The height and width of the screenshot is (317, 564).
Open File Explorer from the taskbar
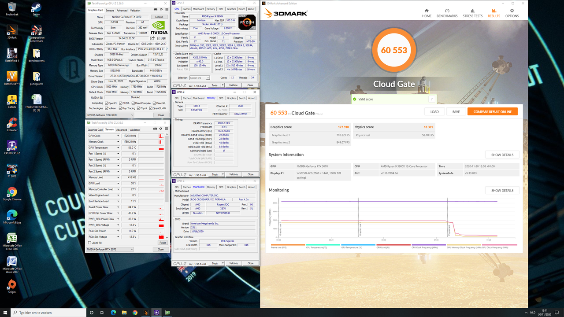click(124, 313)
